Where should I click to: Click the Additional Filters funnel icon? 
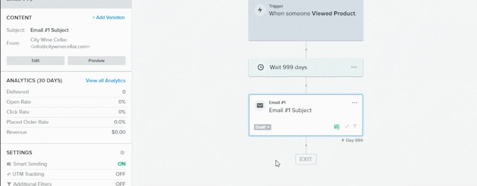(8, 184)
